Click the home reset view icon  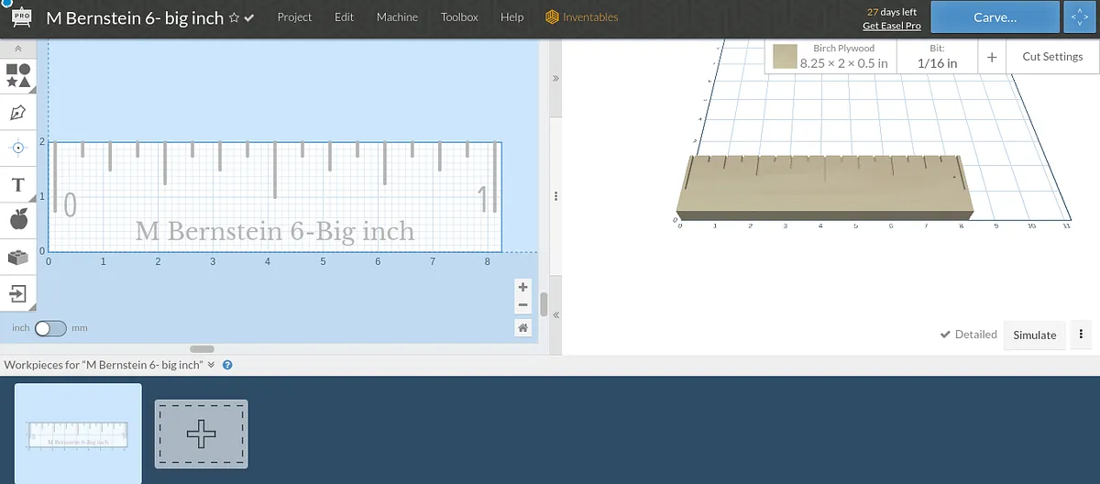tap(522, 327)
